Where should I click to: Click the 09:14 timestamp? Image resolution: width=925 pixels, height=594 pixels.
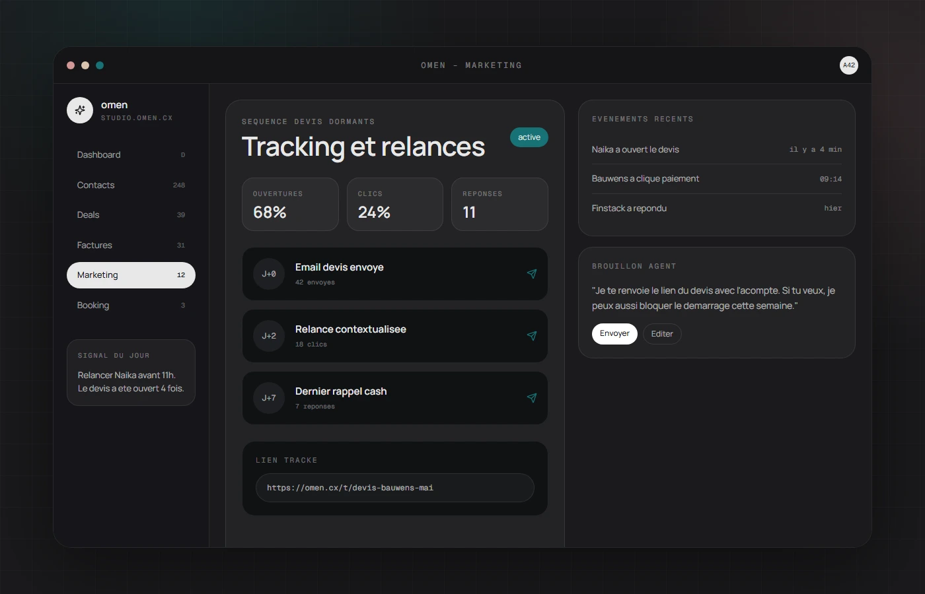831,179
